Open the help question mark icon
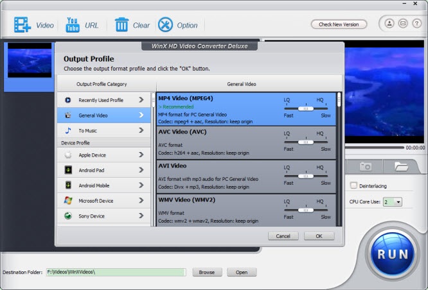 pos(416,24)
